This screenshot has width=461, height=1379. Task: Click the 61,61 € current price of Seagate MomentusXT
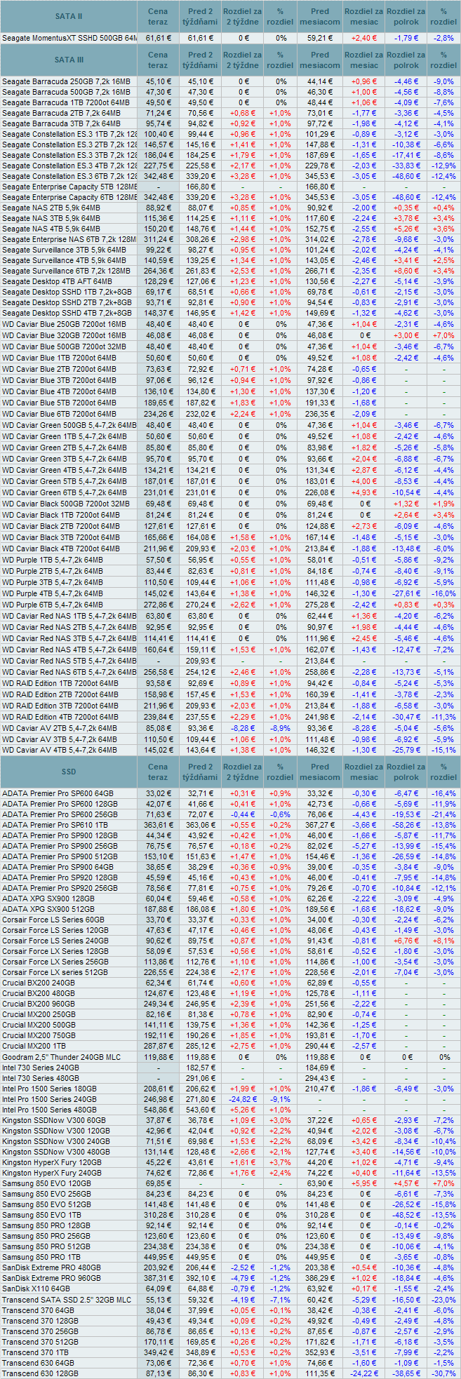pos(158,38)
